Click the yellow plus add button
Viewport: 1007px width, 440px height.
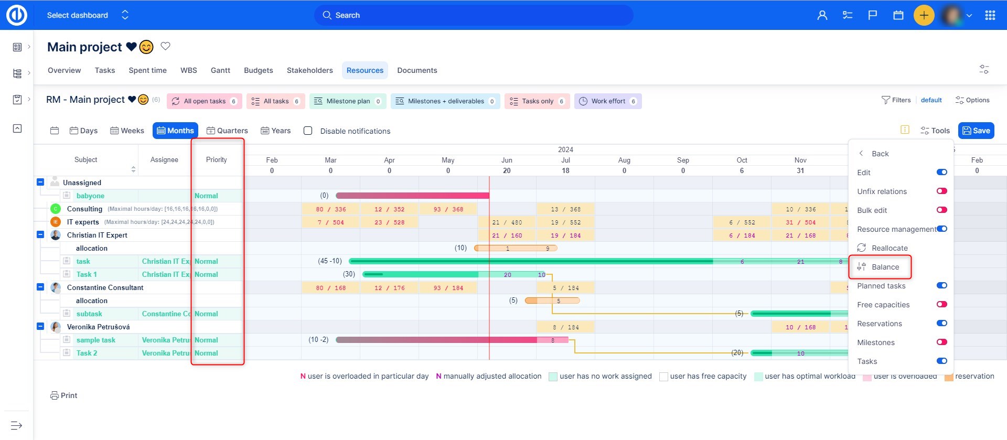pos(924,15)
